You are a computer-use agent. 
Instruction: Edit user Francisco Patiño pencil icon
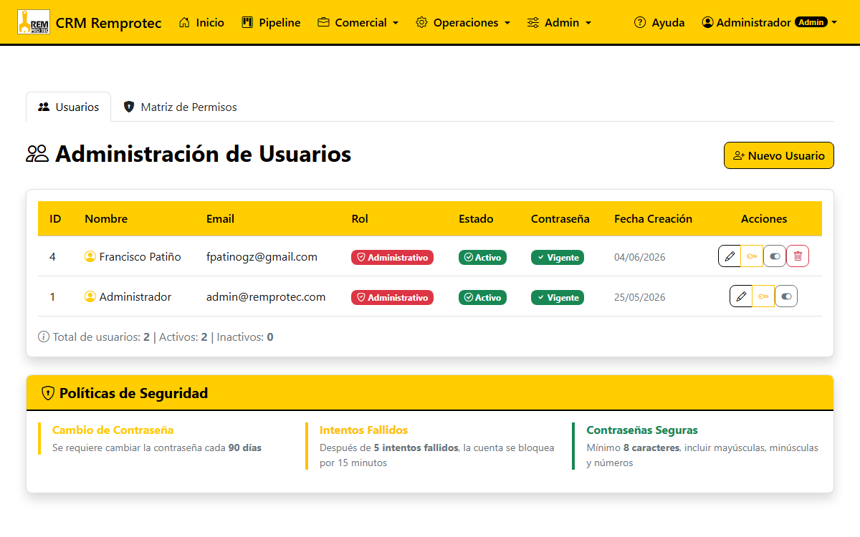(730, 256)
